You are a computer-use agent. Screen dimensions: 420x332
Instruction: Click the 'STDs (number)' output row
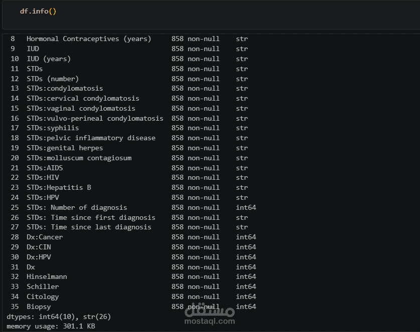point(53,79)
